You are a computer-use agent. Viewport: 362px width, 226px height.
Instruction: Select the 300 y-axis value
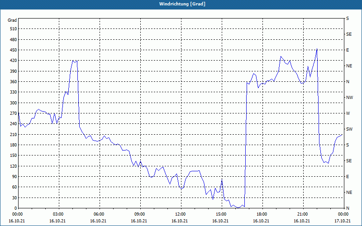(x=14, y=103)
